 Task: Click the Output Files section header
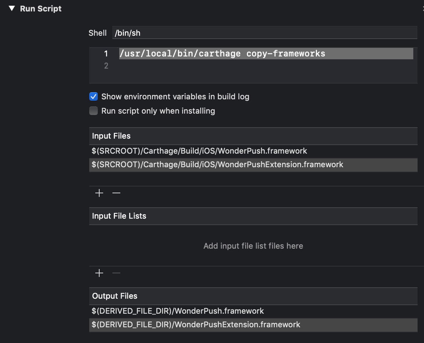253,296
